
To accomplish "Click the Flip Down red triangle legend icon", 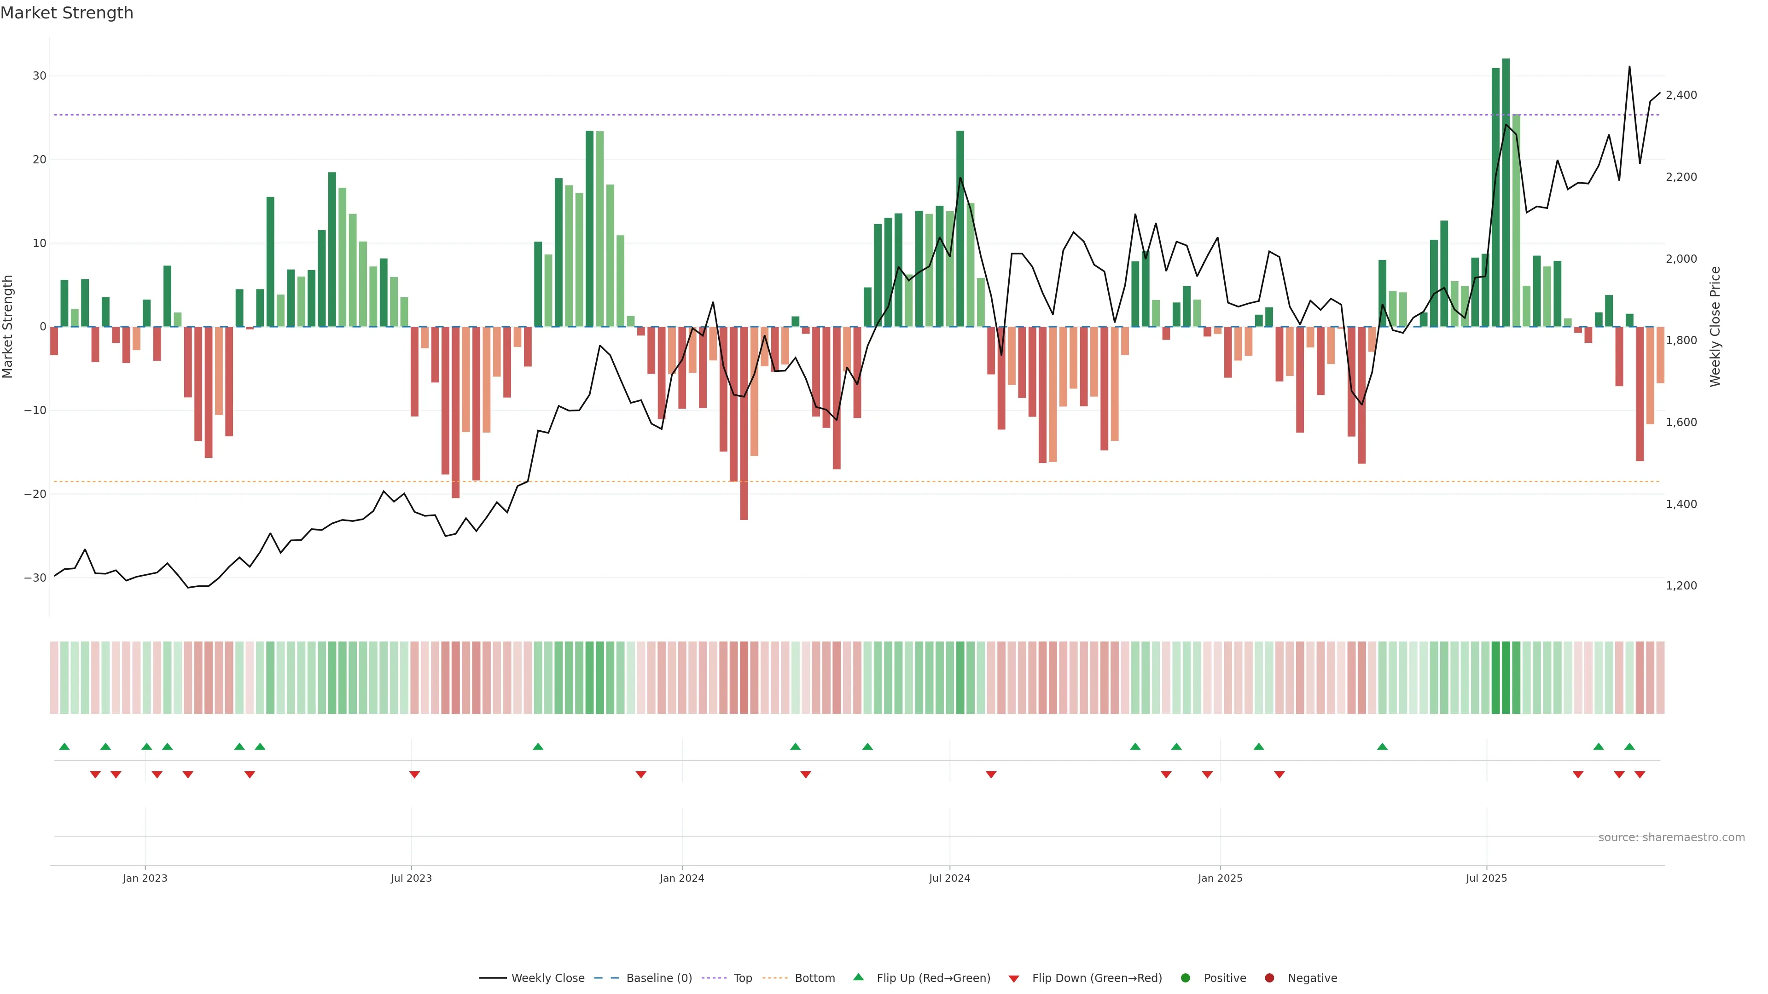I will pyautogui.click(x=1014, y=978).
